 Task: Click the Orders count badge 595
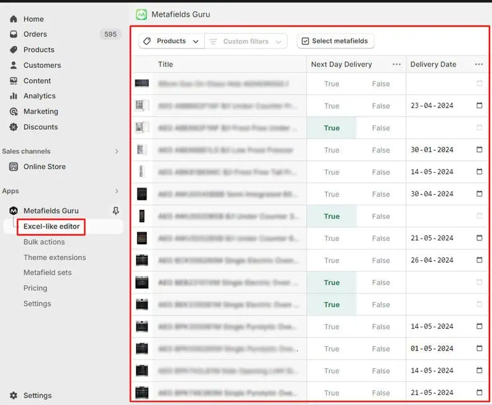110,34
